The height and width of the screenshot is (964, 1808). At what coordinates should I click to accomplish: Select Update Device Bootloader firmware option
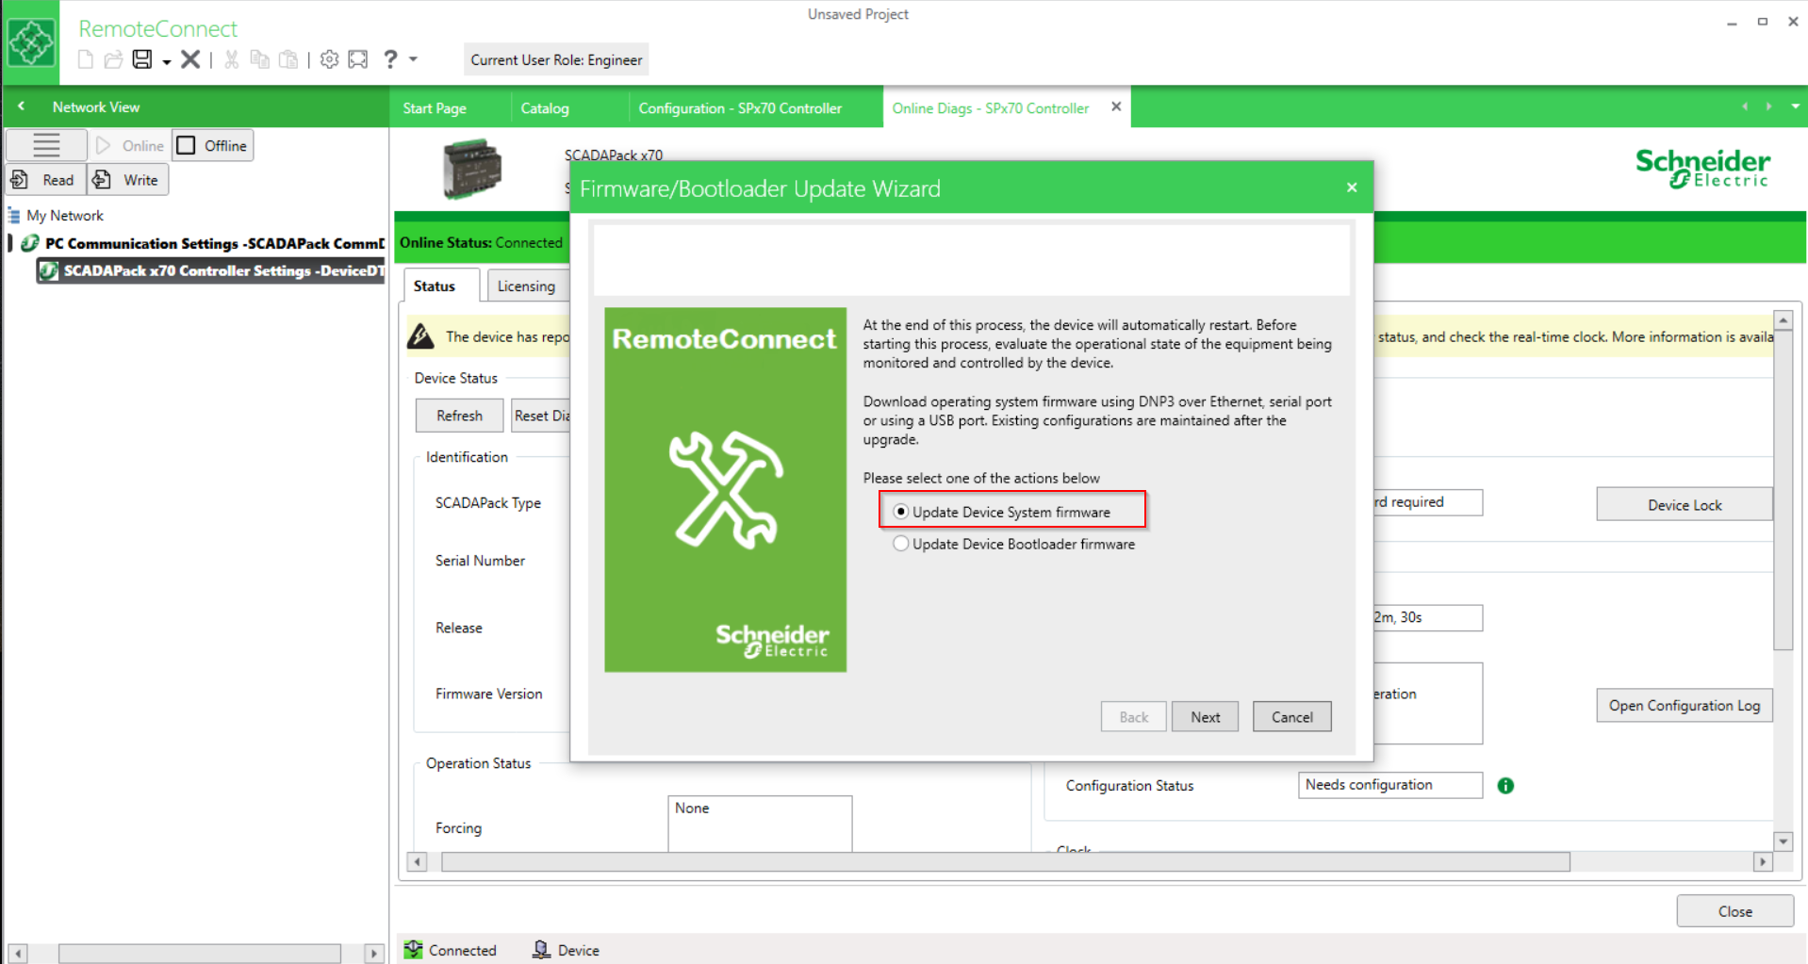1013,544
